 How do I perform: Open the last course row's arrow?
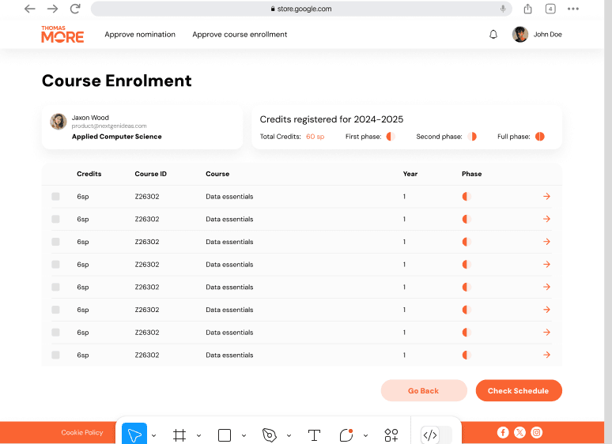point(547,355)
